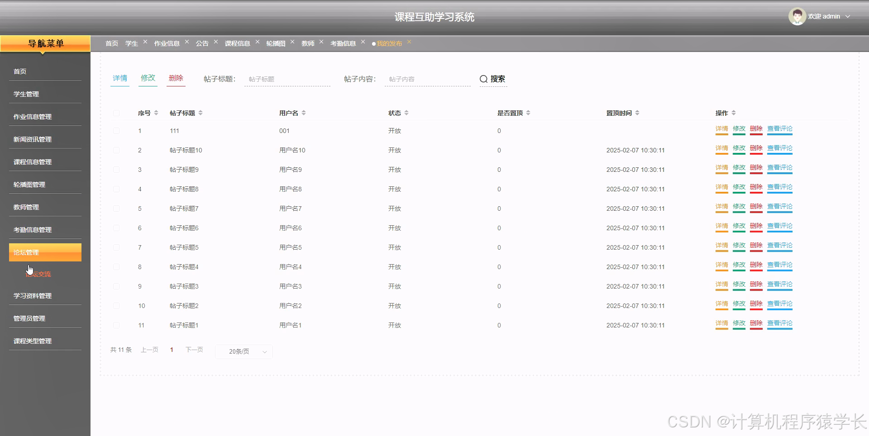Click the 帖子标题 search input field
Image resolution: width=869 pixels, height=436 pixels.
coord(287,79)
